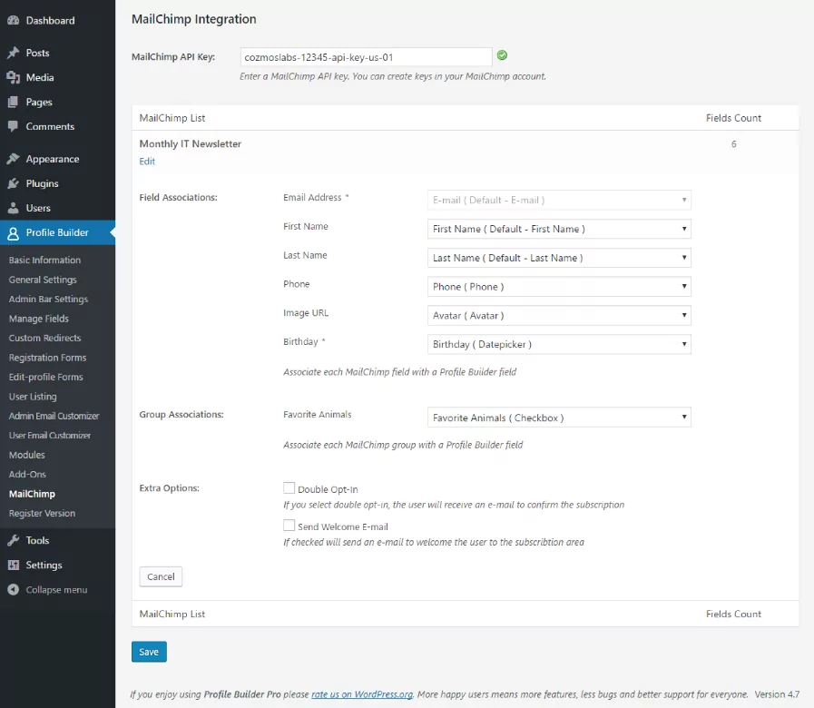Click the Tools wrench icon
The image size is (814, 708).
click(14, 540)
